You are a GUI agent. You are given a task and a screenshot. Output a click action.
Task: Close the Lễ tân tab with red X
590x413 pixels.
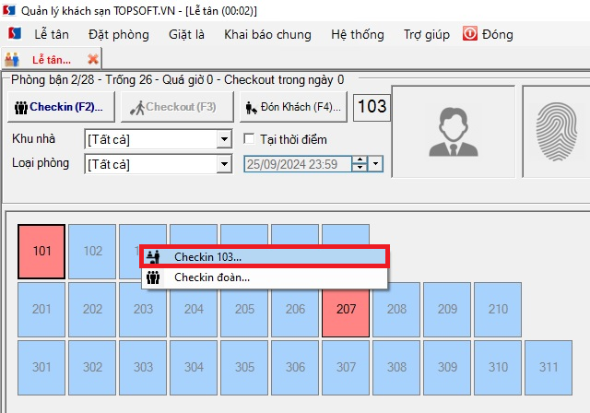pyautogui.click(x=92, y=59)
